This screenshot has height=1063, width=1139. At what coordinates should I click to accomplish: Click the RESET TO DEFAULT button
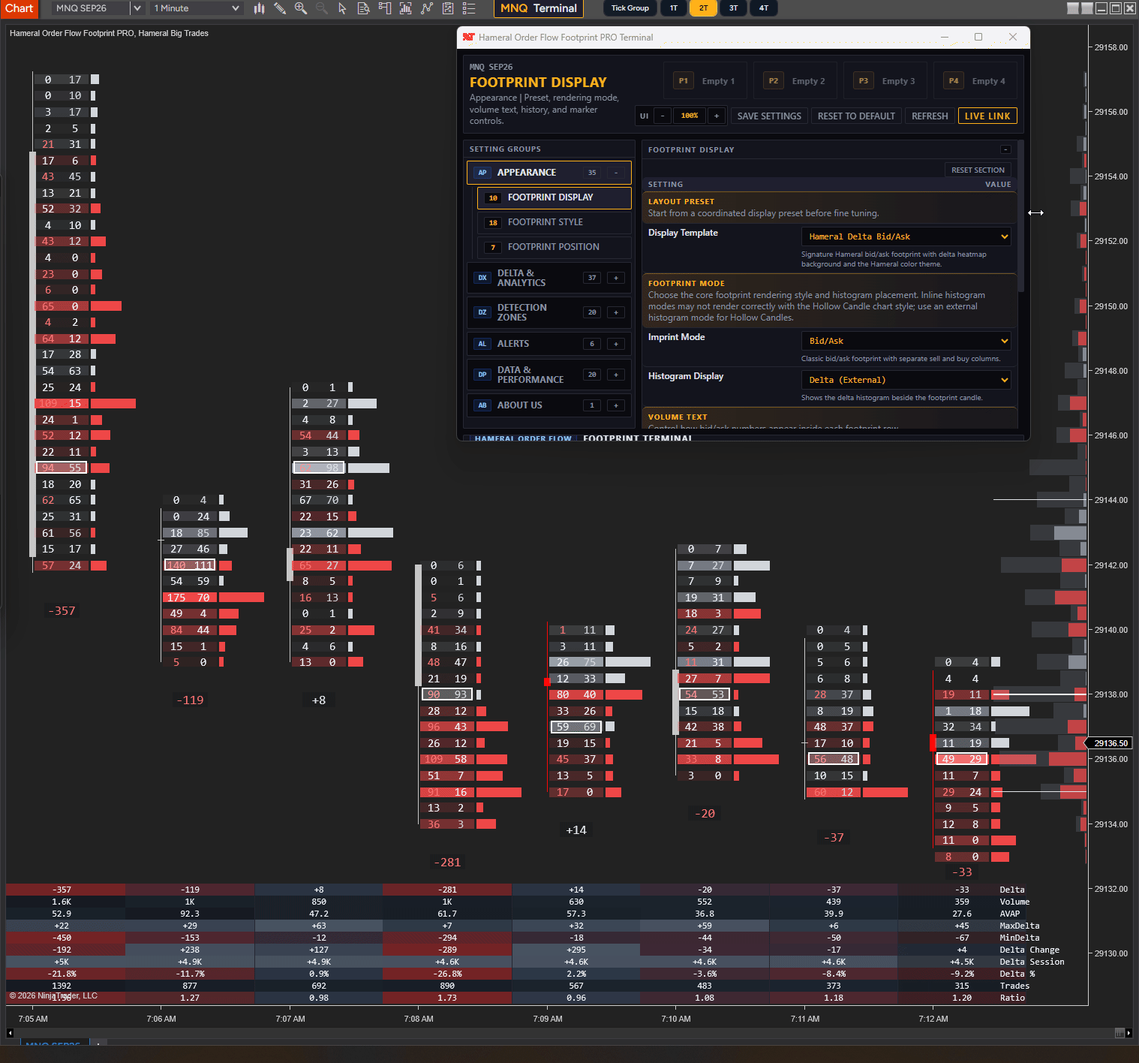(856, 116)
